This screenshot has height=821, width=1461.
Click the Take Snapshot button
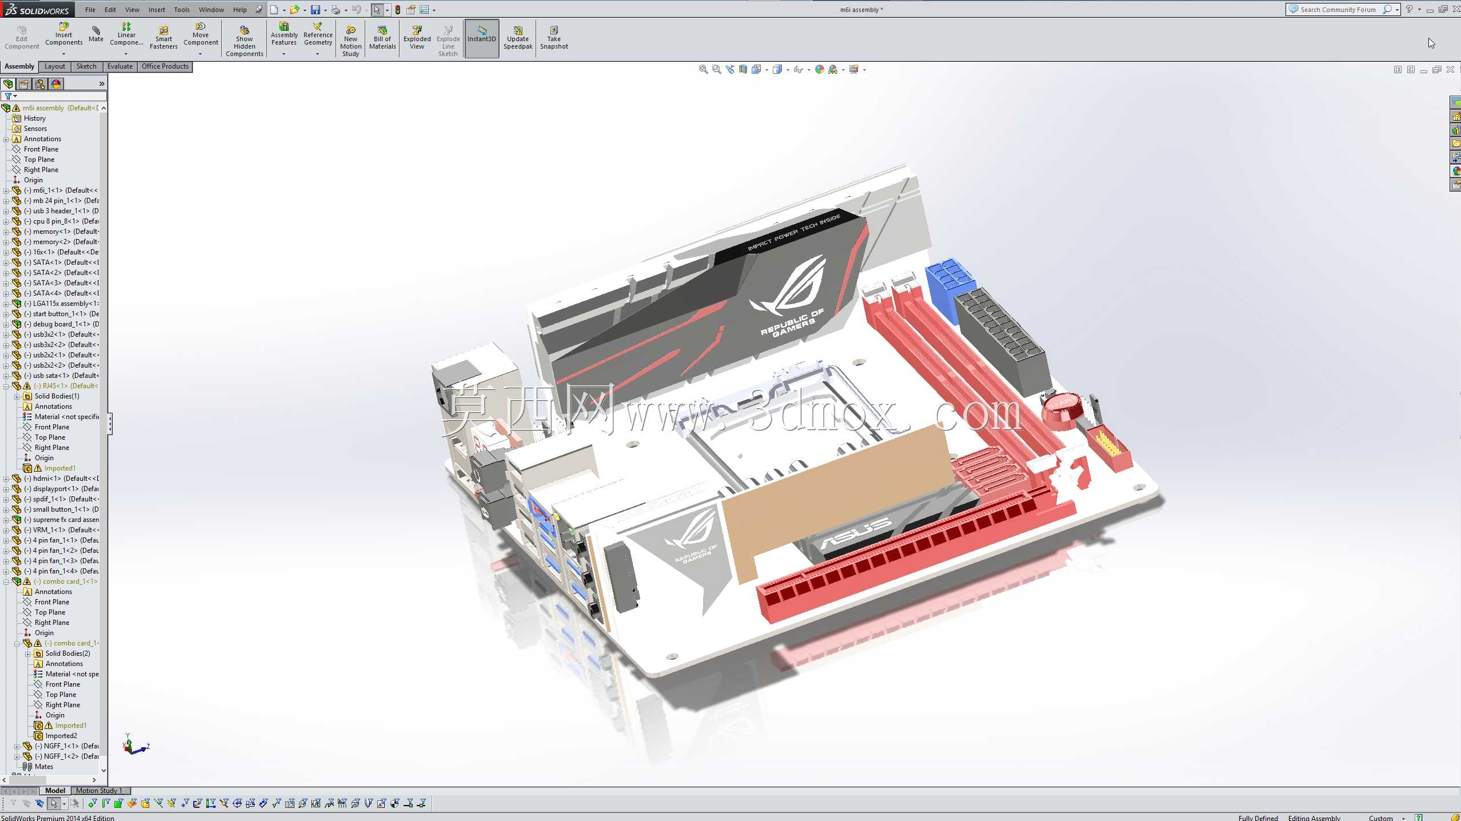pos(554,38)
